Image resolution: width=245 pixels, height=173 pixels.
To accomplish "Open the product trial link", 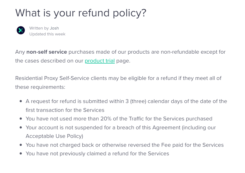I will [x=100, y=61].
